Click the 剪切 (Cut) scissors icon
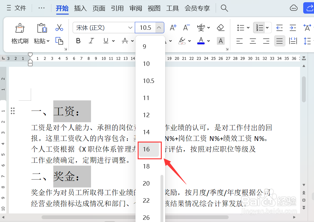The image size is (314, 222). 59,28
